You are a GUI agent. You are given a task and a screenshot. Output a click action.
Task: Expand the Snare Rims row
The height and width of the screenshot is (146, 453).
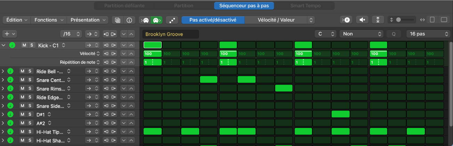(x=3, y=88)
